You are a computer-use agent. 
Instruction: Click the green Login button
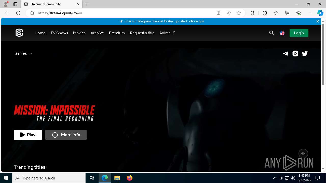299,33
